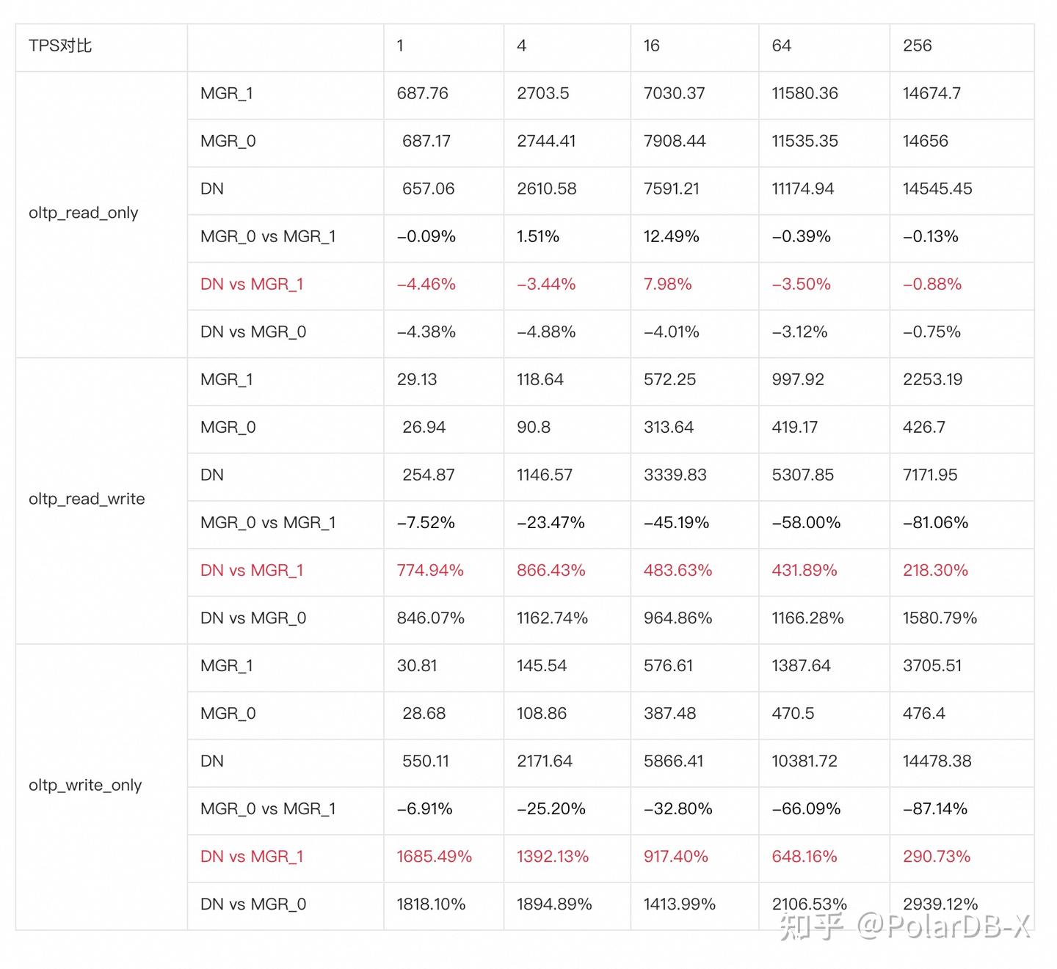
Task: Click the red 7.98% cell
Action: tap(667, 285)
